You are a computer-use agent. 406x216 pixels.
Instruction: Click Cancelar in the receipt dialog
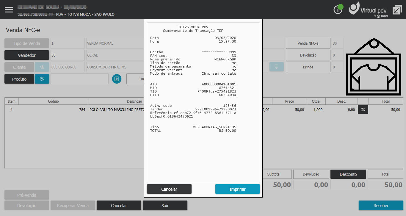click(169, 189)
